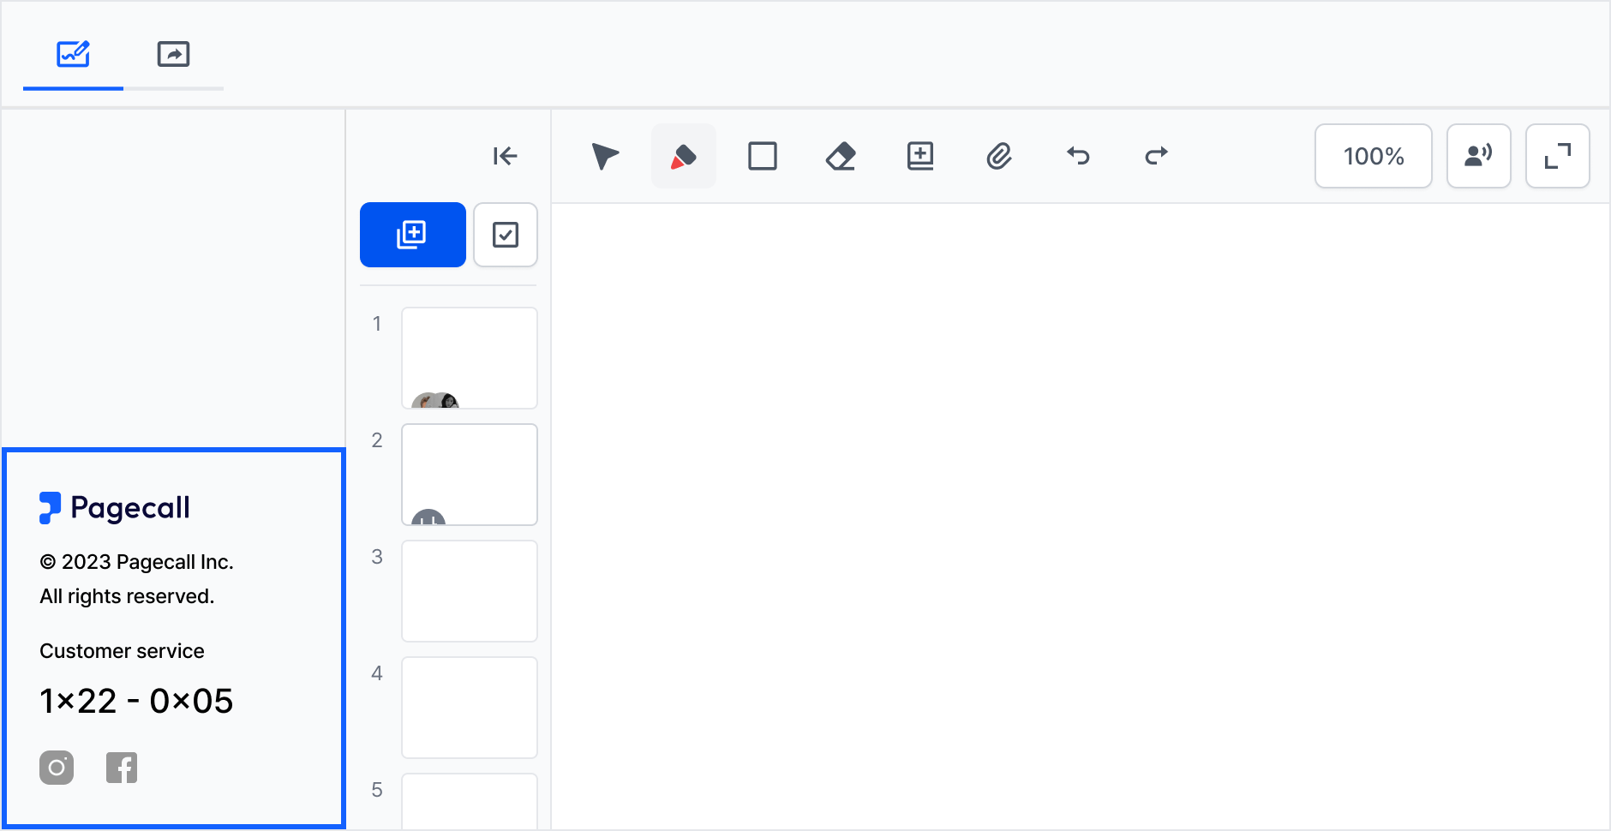Image resolution: width=1611 pixels, height=831 pixels.
Task: Select the pen drawing tool
Action: pyautogui.click(x=684, y=156)
